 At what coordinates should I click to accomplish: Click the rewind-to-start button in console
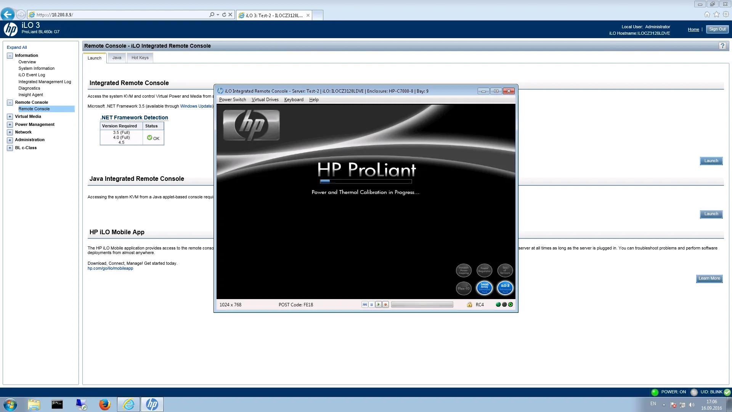click(x=365, y=304)
